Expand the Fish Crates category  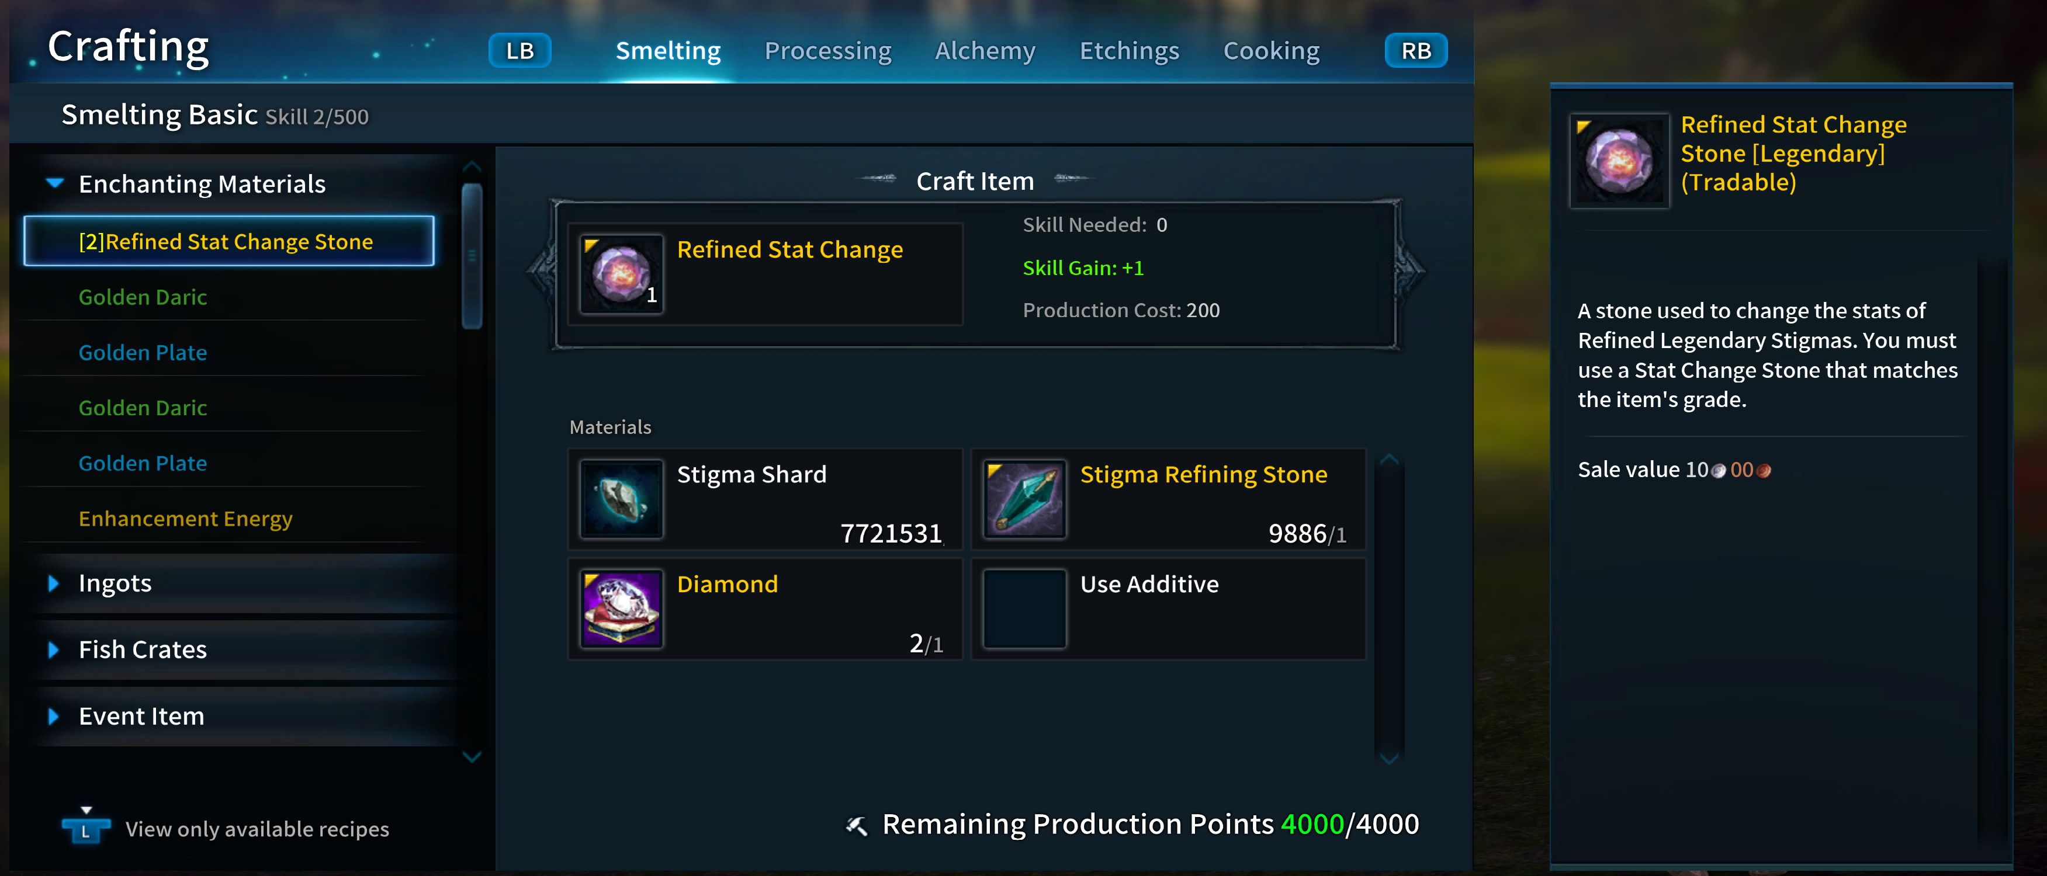point(54,649)
